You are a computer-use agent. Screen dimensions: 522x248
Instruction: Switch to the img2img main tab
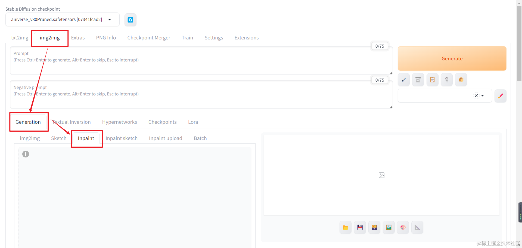pos(50,38)
